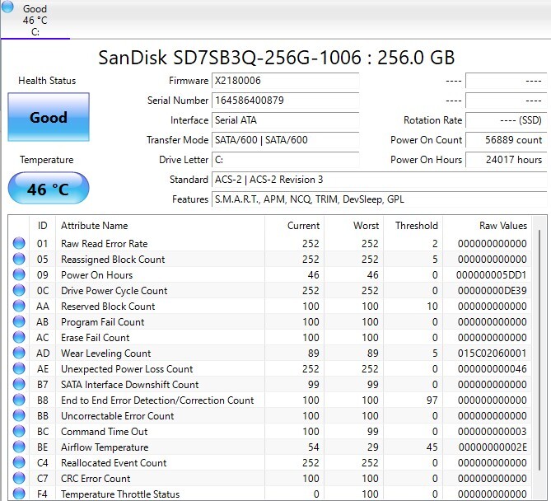Click the Firmware field showing X2180006
The image size is (551, 501).
(x=285, y=81)
